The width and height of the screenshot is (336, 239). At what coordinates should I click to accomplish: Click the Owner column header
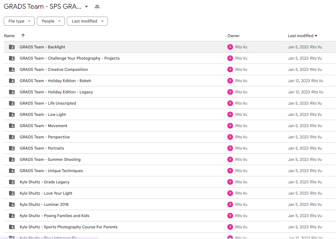[233, 36]
